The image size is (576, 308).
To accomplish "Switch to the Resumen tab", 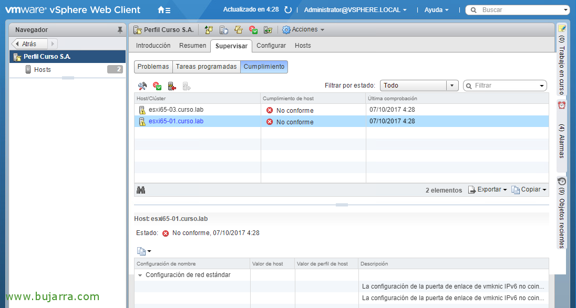I will [193, 46].
